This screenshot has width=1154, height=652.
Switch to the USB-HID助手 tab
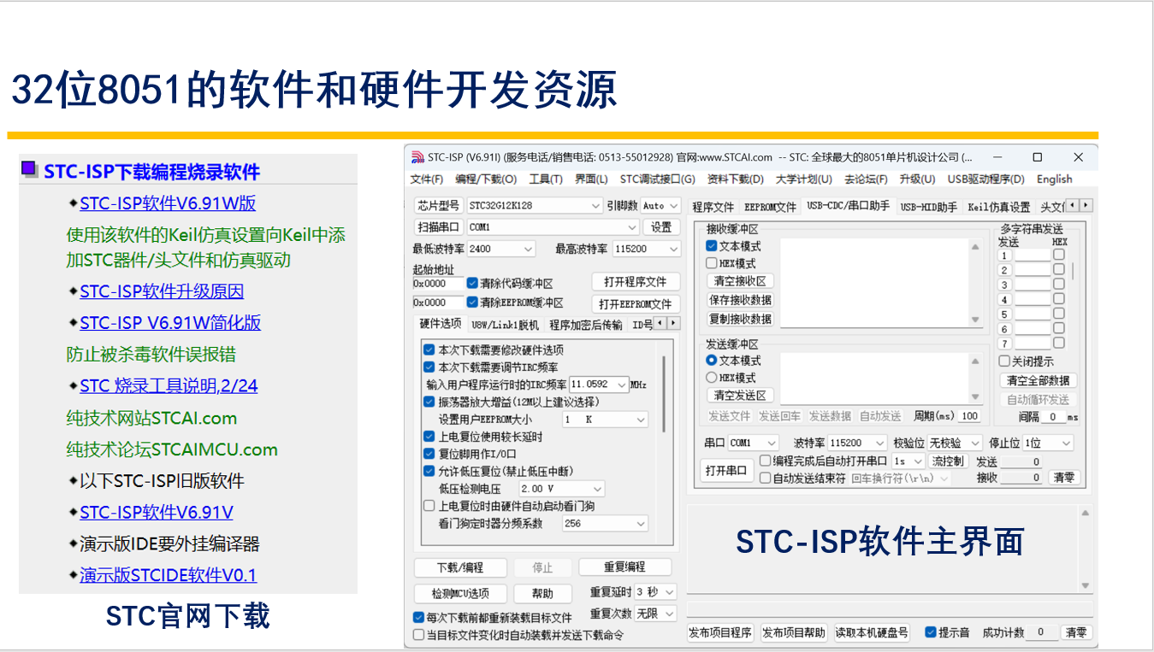coord(929,207)
